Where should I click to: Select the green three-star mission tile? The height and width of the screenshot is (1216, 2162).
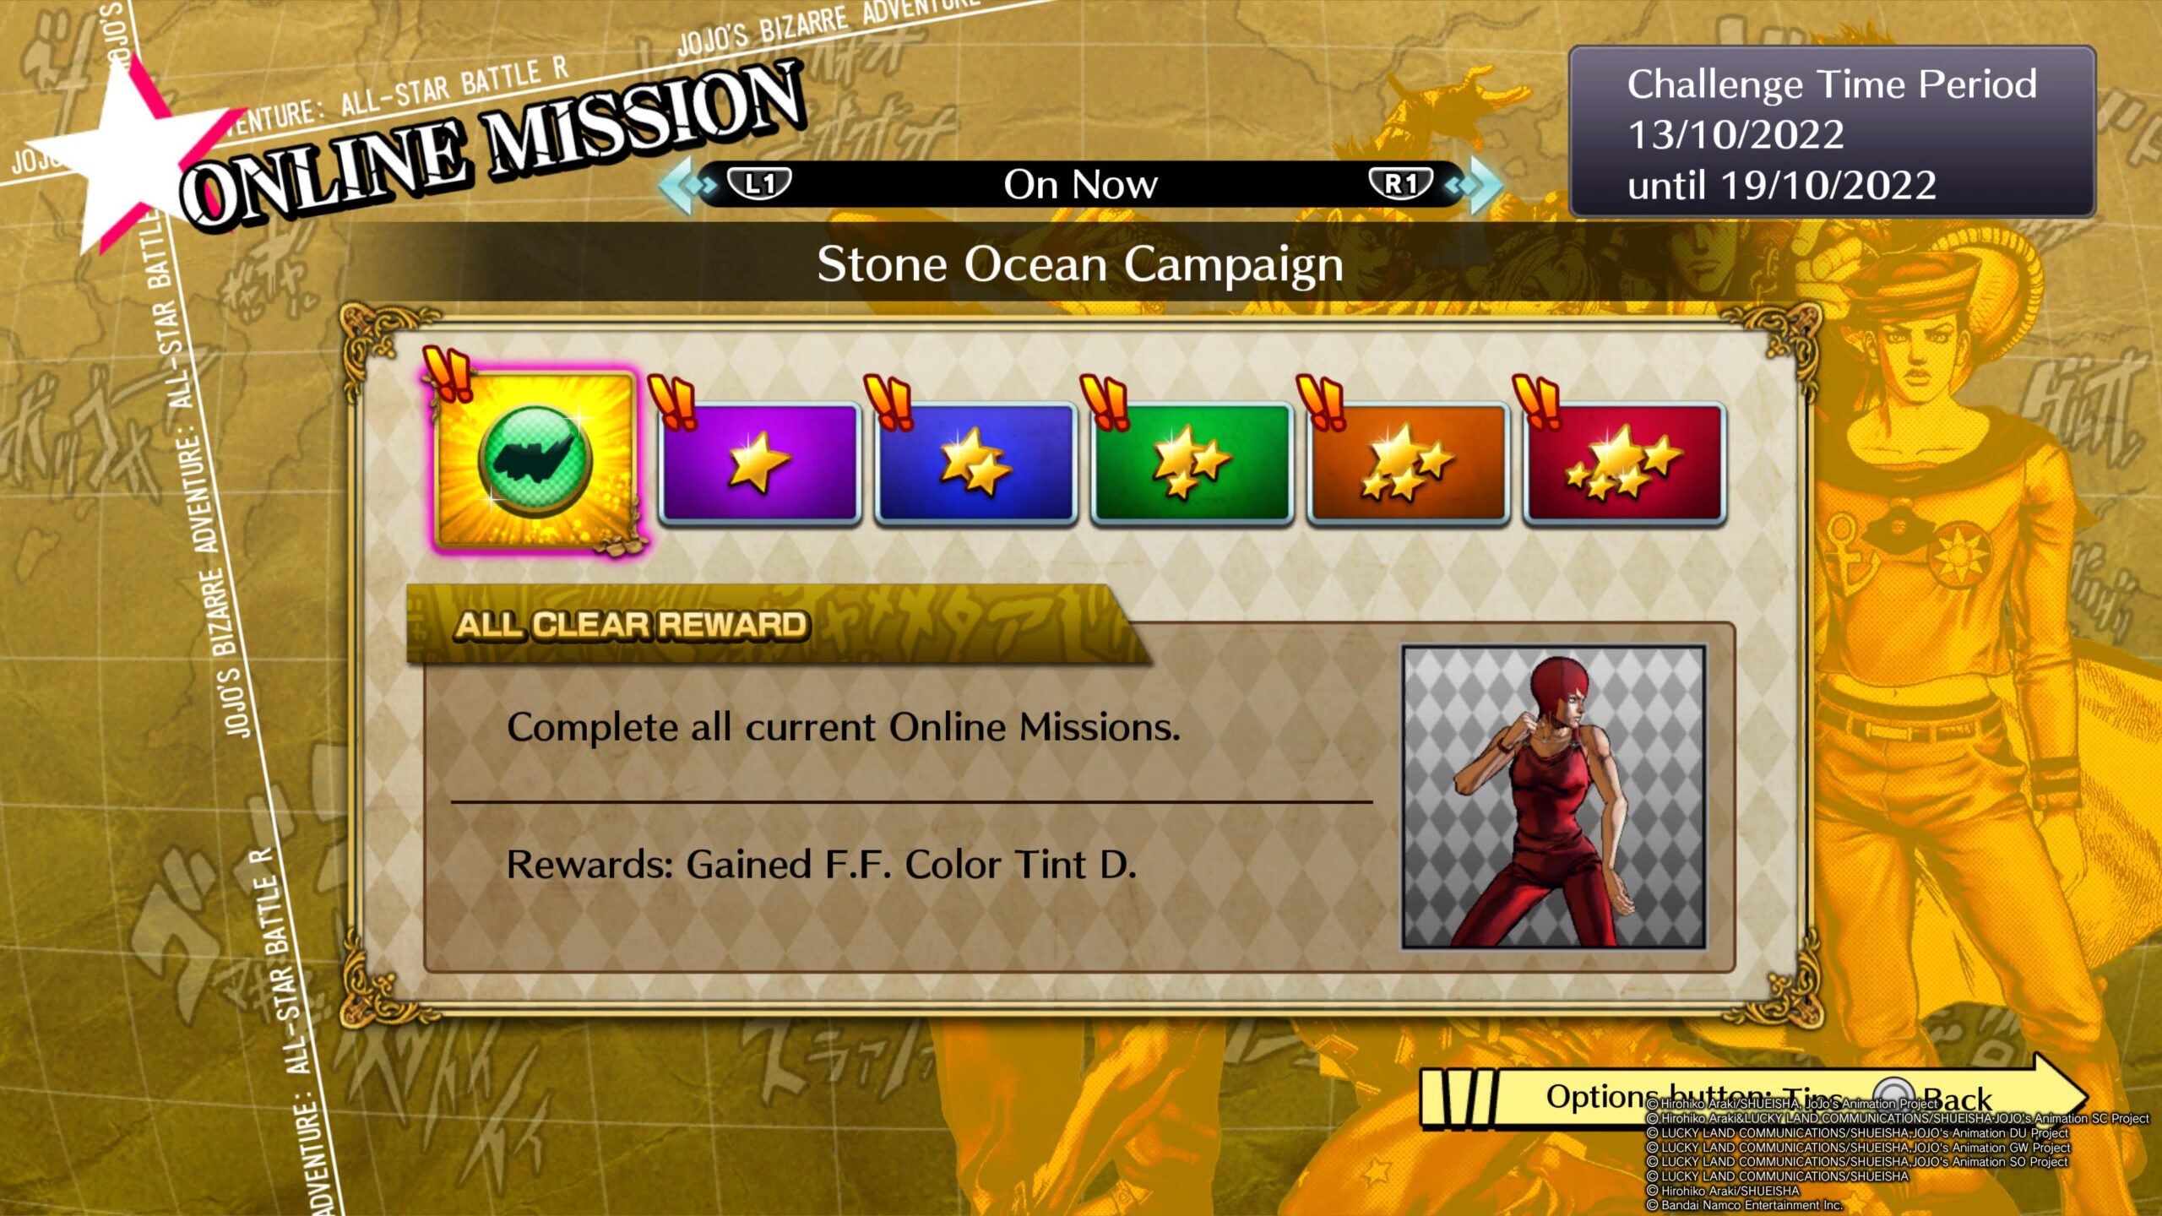click(1192, 464)
